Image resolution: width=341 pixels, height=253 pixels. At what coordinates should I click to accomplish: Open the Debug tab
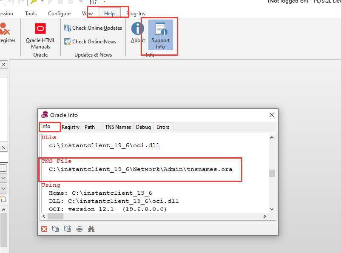(x=143, y=127)
